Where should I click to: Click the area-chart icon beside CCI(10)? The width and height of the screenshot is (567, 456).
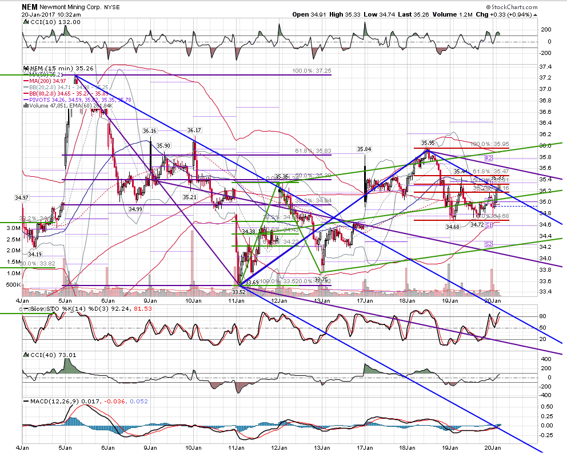(26, 22)
